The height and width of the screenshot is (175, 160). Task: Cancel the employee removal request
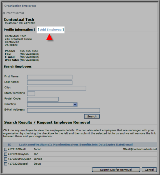tap(149, 170)
